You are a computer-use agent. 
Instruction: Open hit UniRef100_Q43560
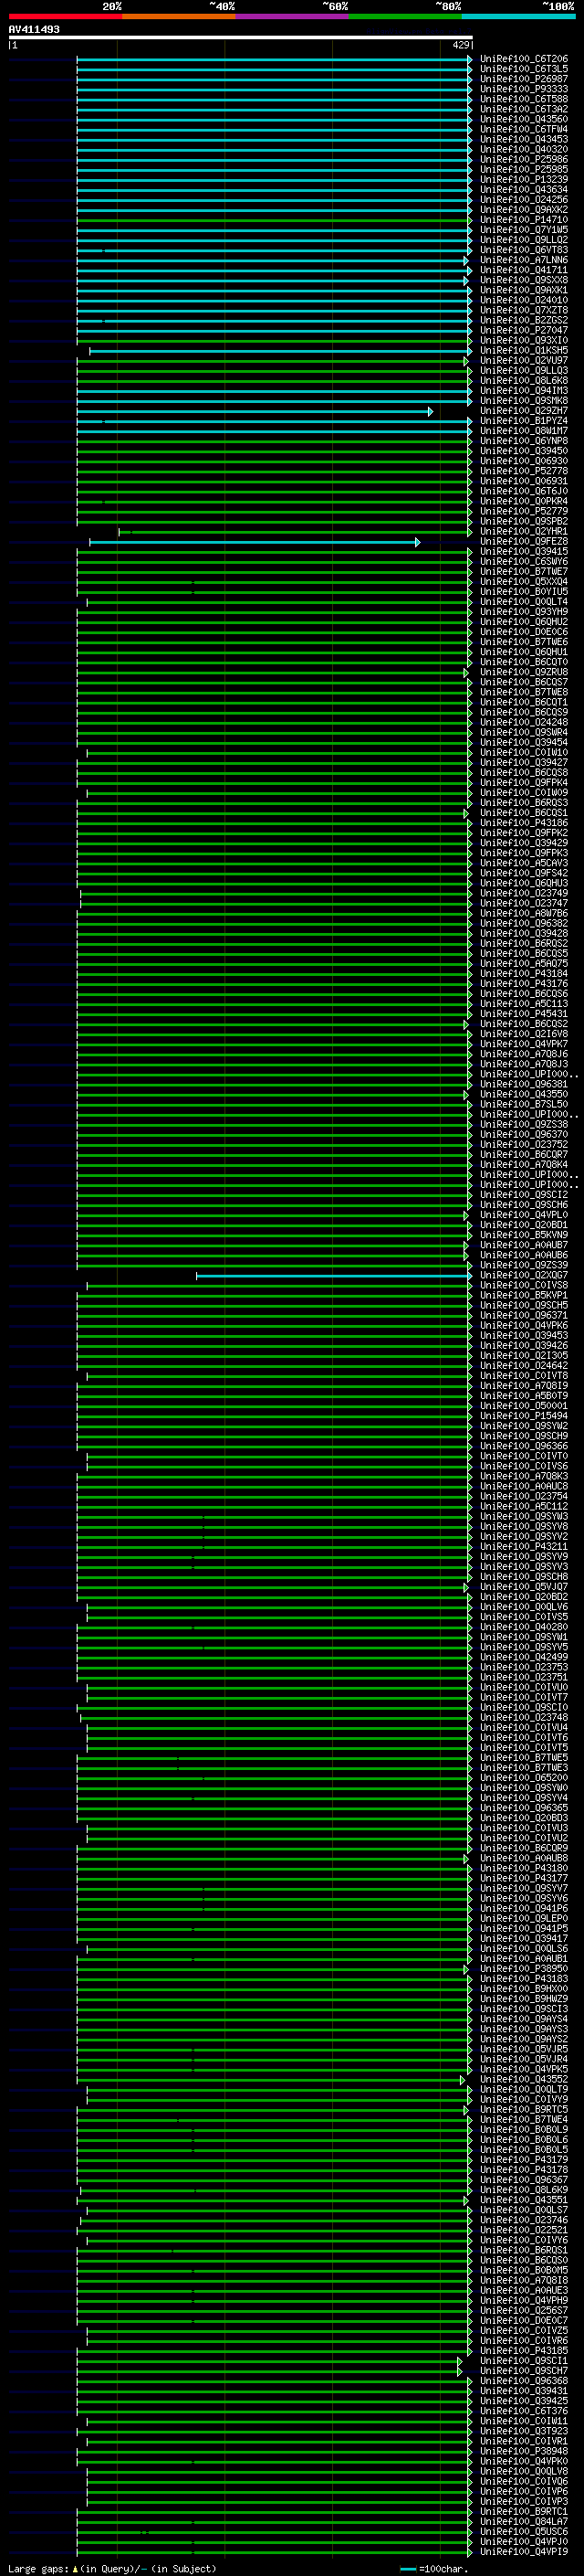pos(524,119)
